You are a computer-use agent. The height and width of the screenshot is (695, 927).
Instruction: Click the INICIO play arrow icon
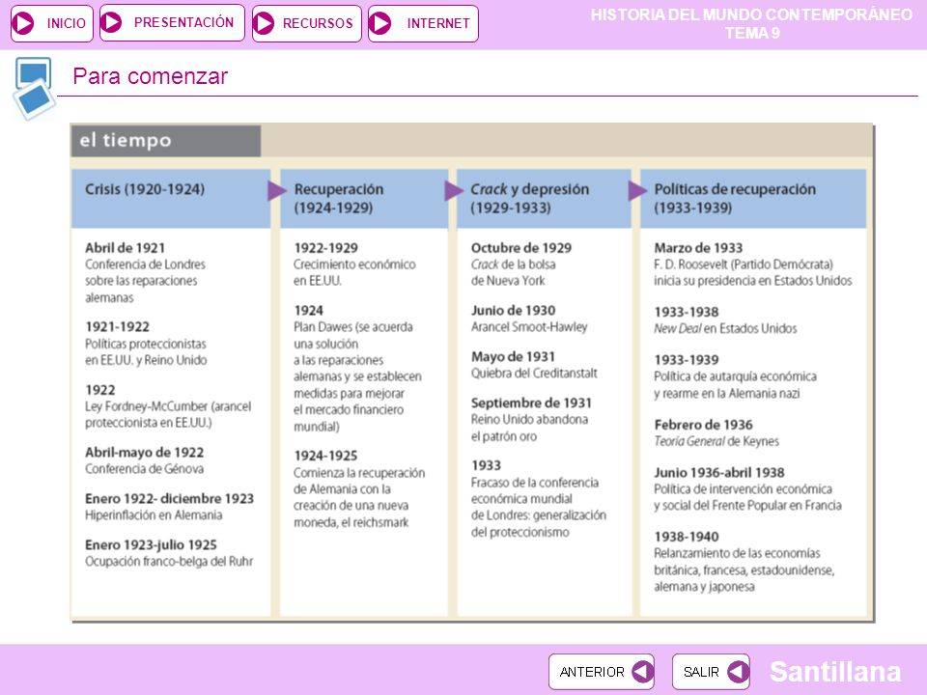pos(23,23)
